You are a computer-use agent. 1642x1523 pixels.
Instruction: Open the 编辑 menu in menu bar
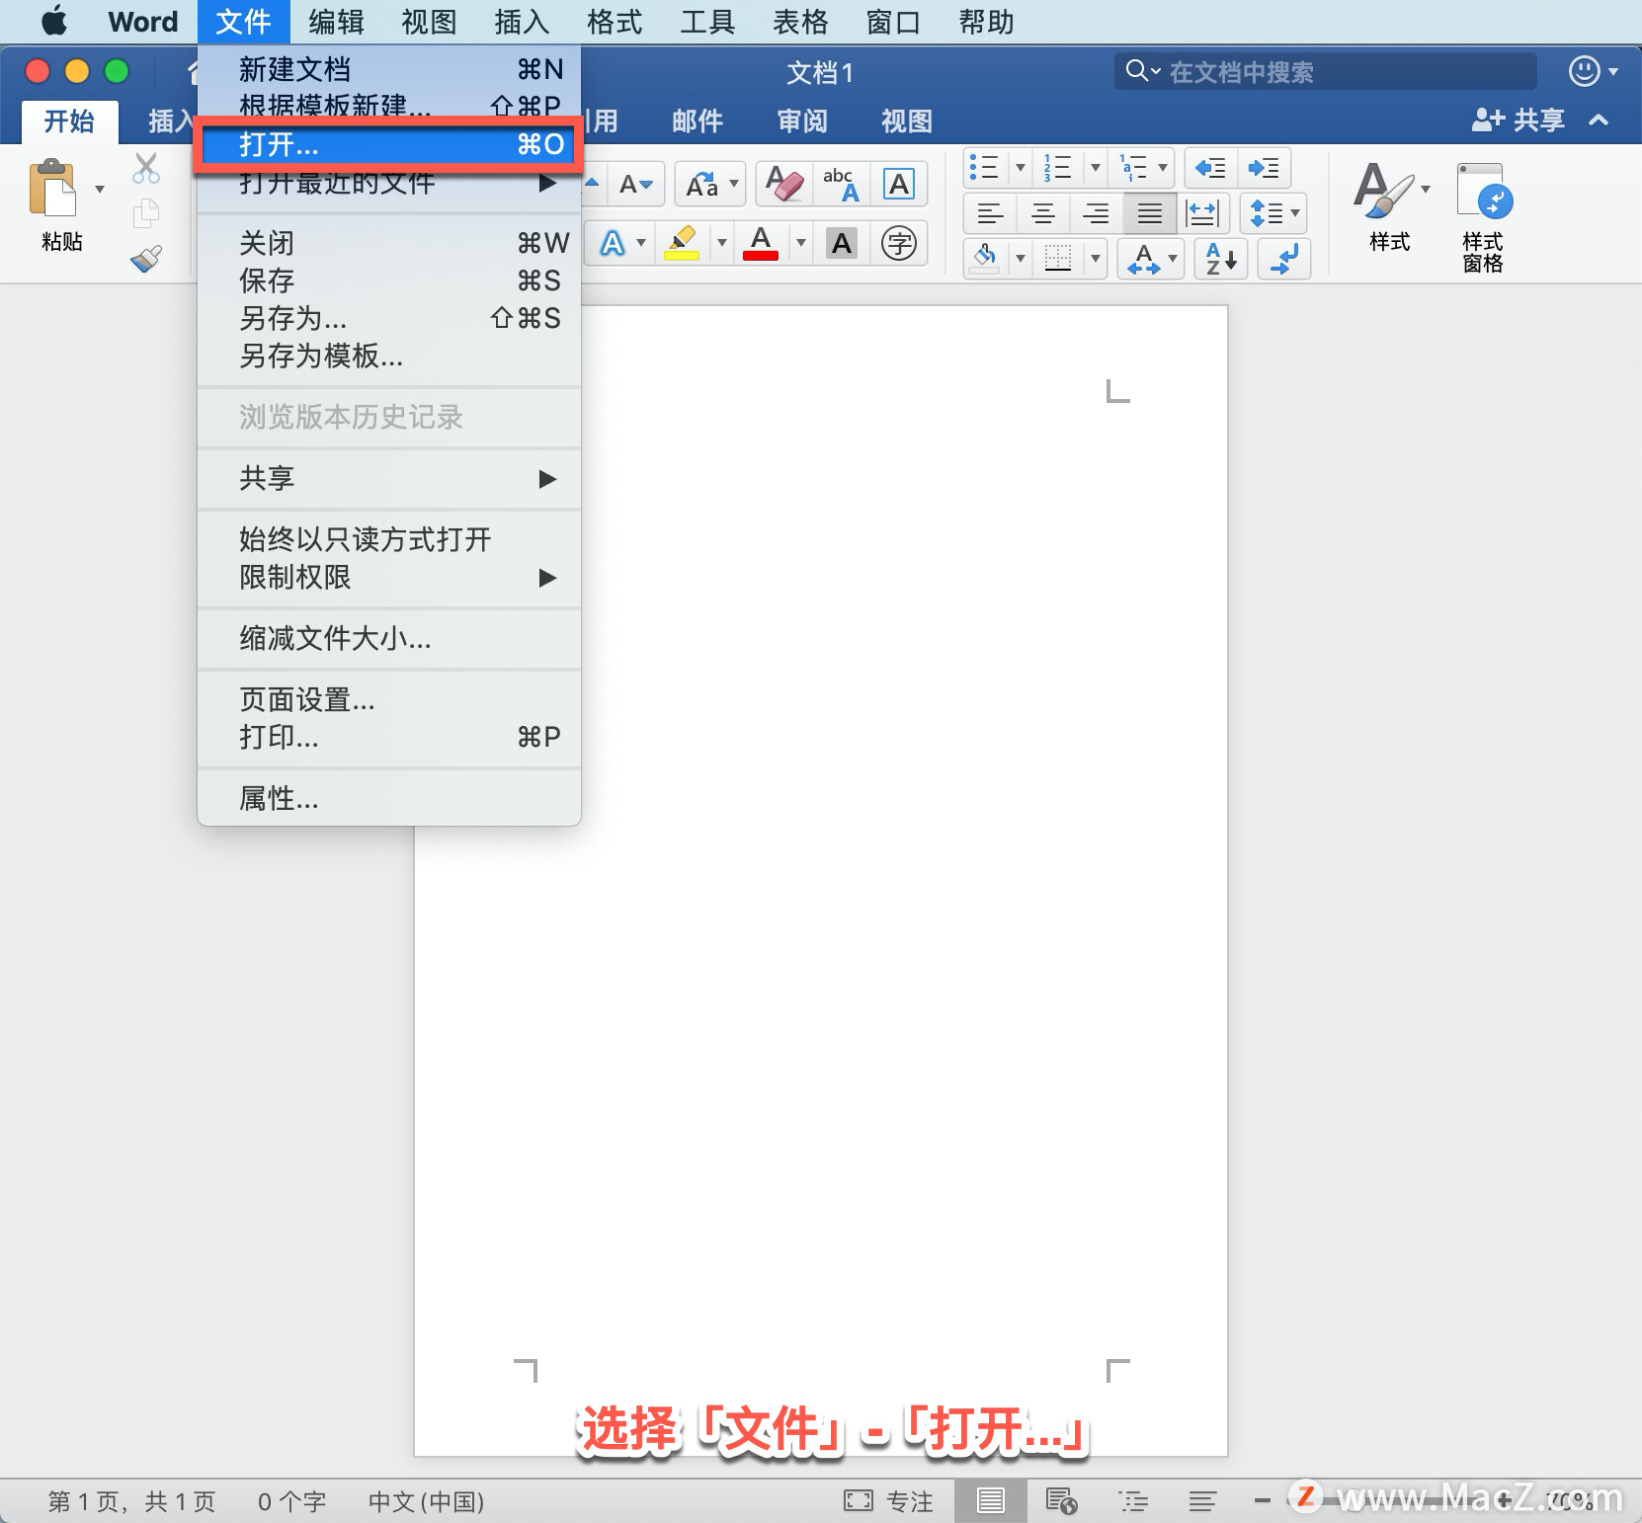(336, 21)
